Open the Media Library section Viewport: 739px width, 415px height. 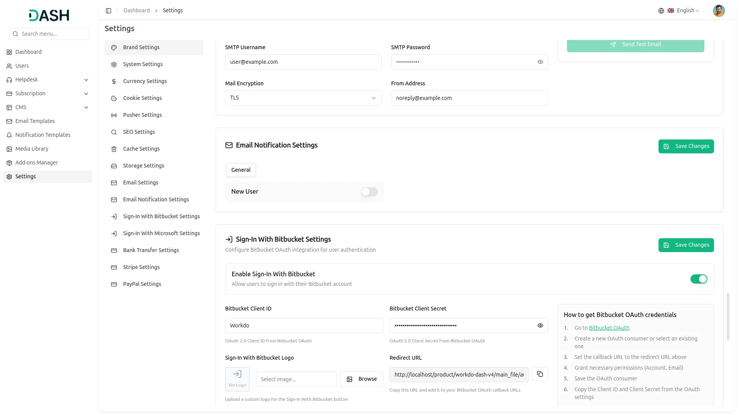tap(32, 149)
